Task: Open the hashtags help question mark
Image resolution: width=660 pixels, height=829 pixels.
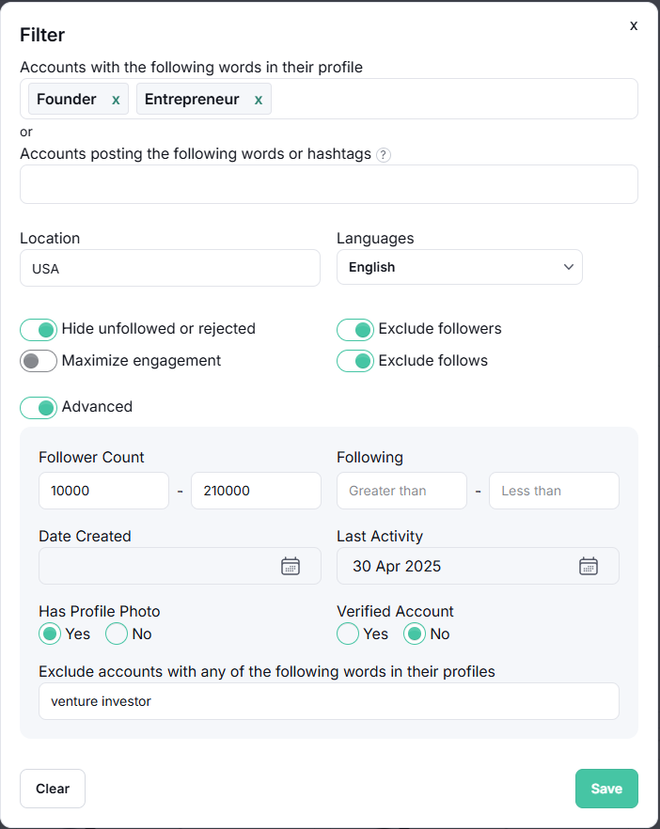Action: [384, 155]
